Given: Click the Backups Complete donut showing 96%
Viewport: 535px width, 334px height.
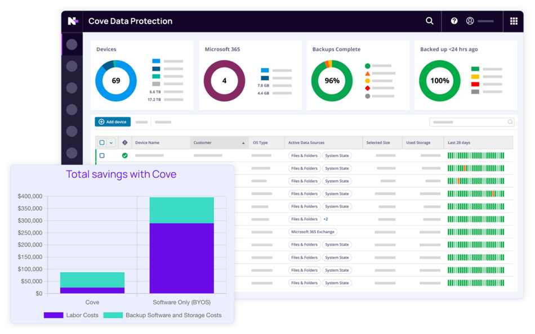Looking at the screenshot, I should tap(332, 81).
